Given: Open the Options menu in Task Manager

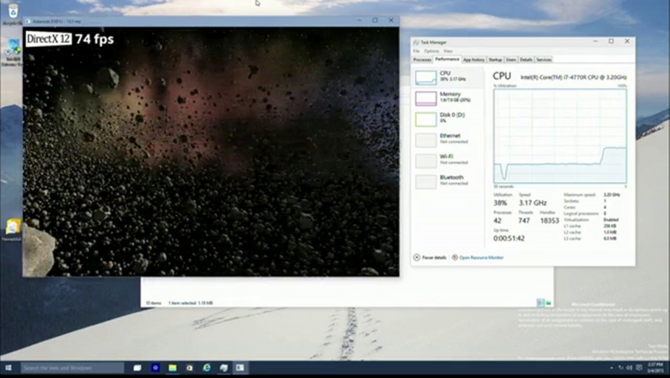Looking at the screenshot, I should pos(431,51).
